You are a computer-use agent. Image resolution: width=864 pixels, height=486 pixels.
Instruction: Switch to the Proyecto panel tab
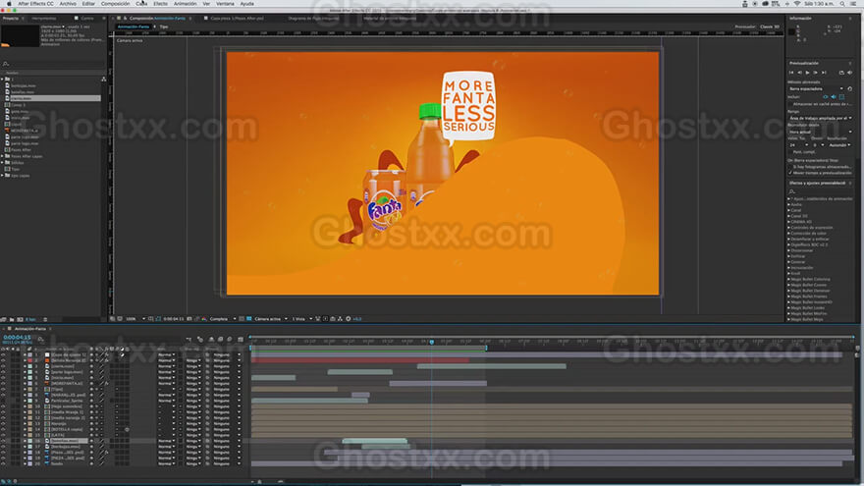11,19
